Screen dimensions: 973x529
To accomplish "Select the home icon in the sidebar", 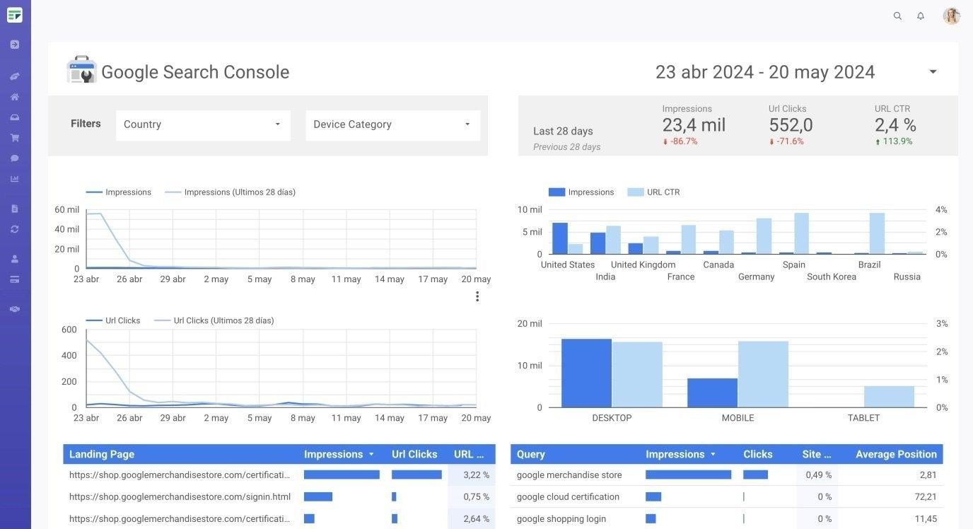I will pyautogui.click(x=14, y=95).
